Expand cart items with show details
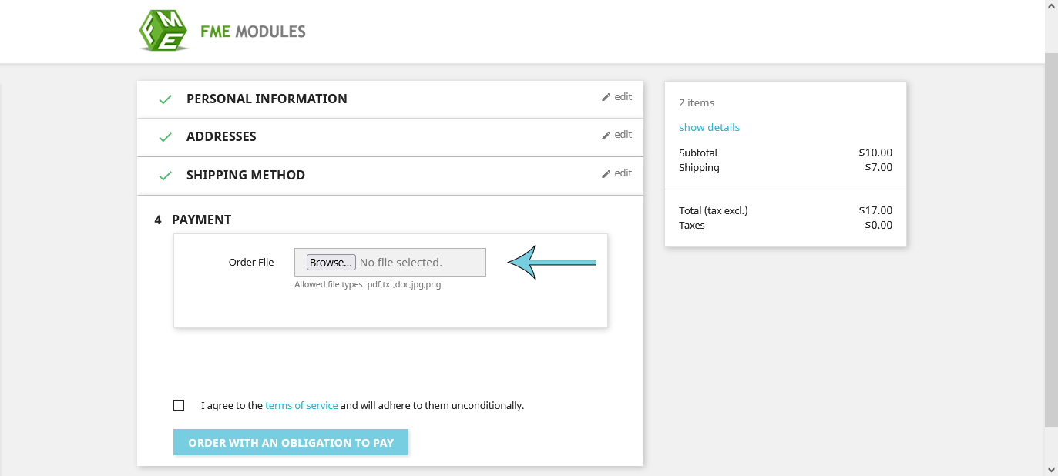The width and height of the screenshot is (1058, 476). (709, 127)
